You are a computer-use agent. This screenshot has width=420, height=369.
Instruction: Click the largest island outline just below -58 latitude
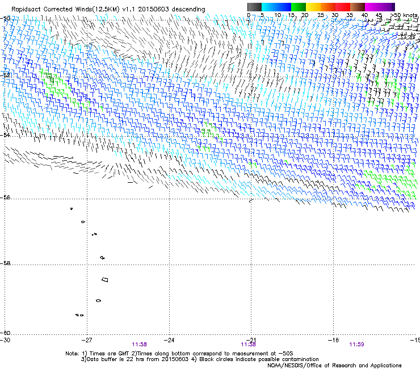(x=105, y=279)
